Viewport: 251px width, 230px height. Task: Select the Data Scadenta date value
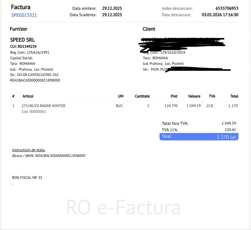coord(112,15)
